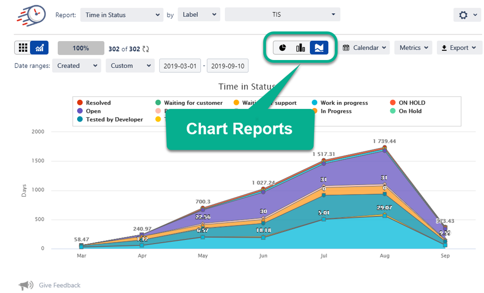Click the Aug x-axis label
The height and width of the screenshot is (293, 484).
click(x=385, y=256)
